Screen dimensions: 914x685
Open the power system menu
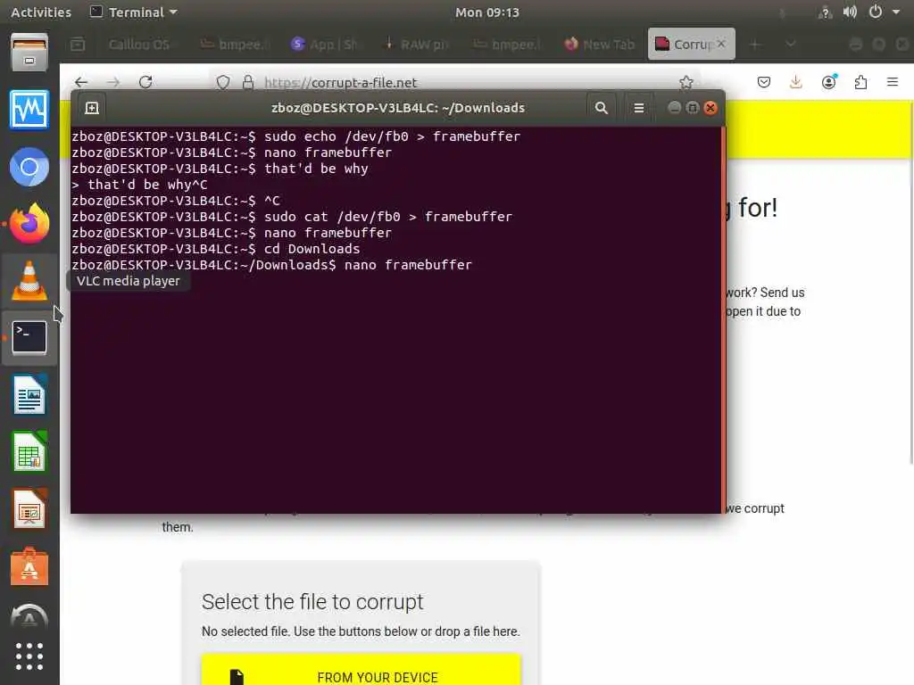(x=875, y=12)
